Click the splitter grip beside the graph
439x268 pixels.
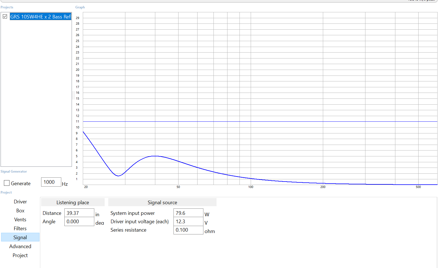[x=74, y=95]
